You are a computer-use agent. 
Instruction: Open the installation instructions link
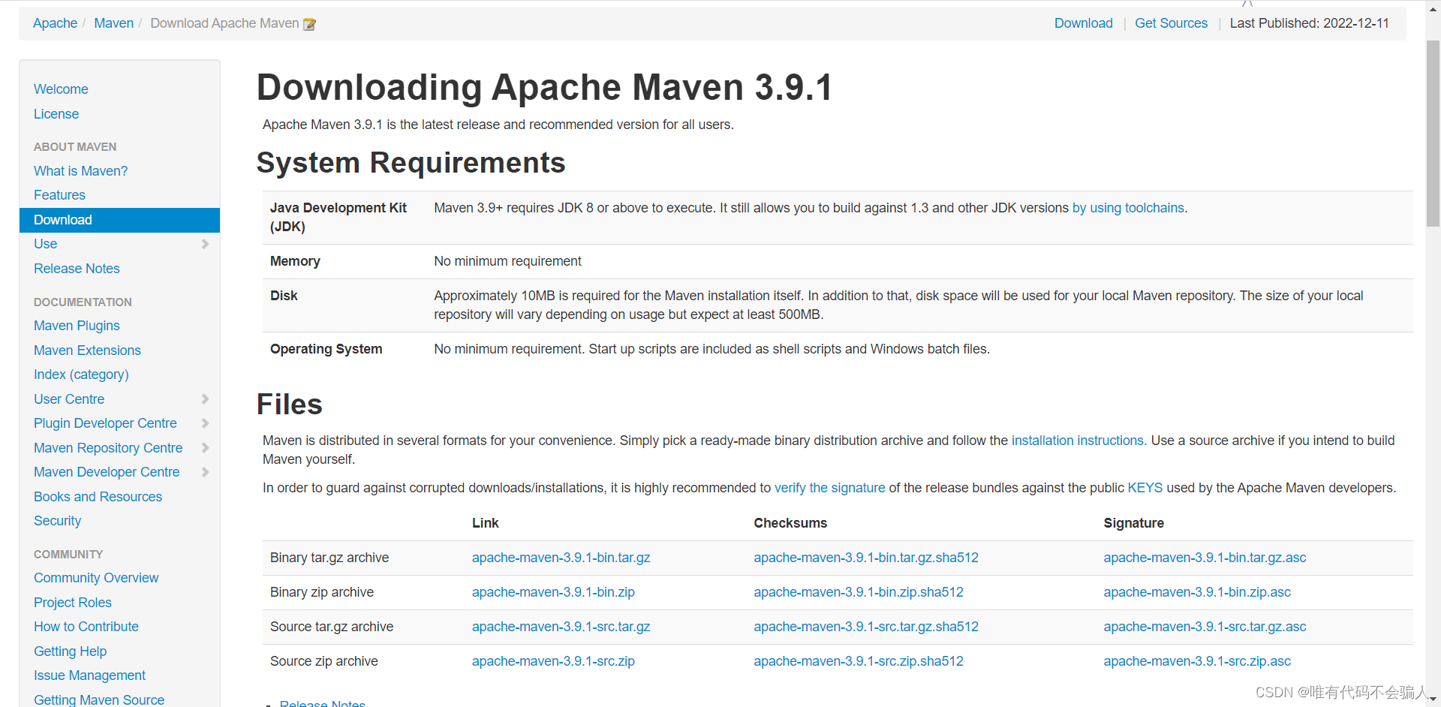pyautogui.click(x=1077, y=441)
